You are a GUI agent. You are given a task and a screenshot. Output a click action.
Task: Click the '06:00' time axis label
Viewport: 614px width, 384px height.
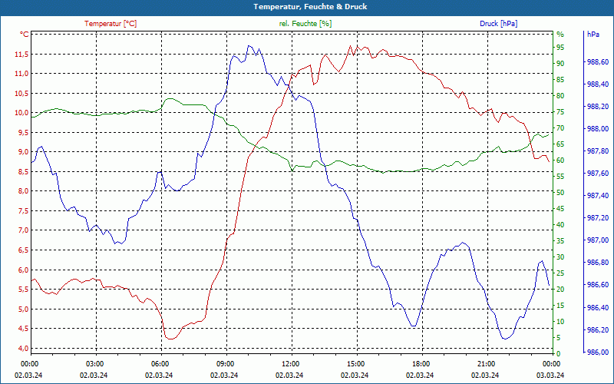point(160,363)
